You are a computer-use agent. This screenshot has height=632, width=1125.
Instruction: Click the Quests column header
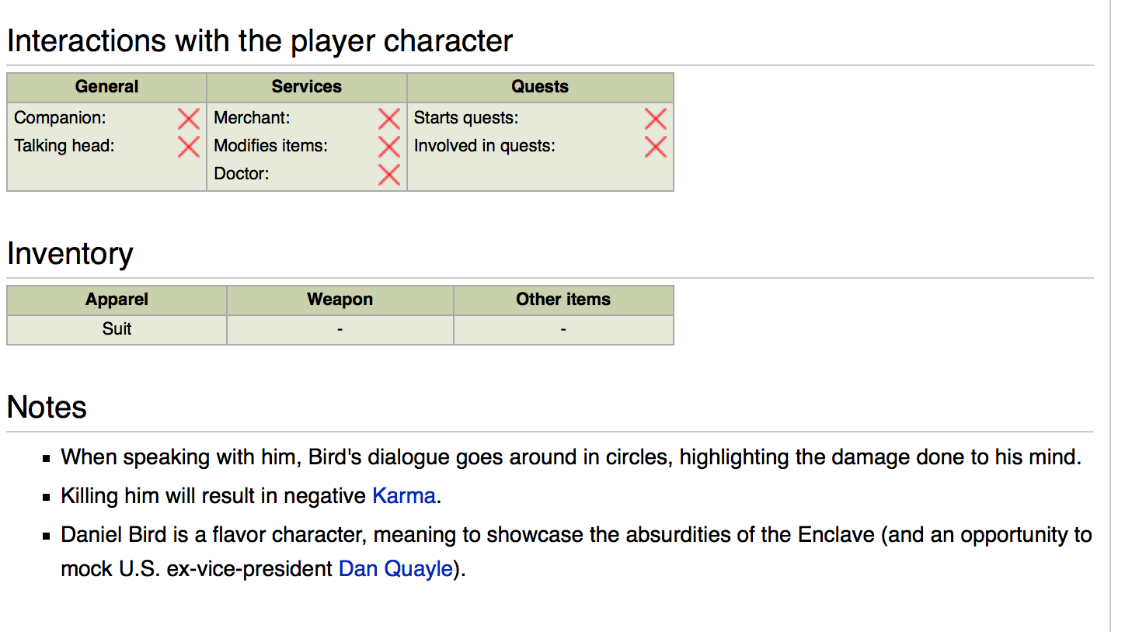tap(540, 87)
